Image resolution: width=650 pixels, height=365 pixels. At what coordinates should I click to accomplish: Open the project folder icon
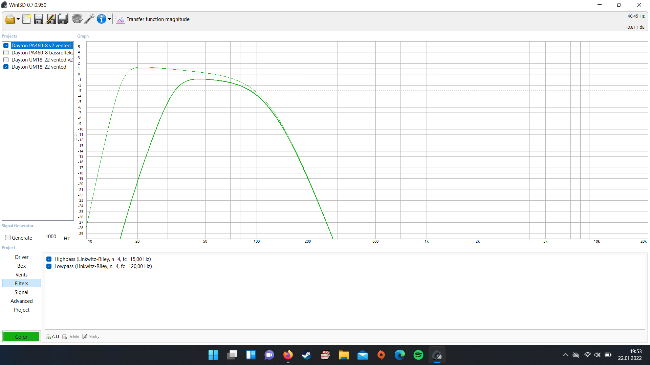pyautogui.click(x=10, y=19)
